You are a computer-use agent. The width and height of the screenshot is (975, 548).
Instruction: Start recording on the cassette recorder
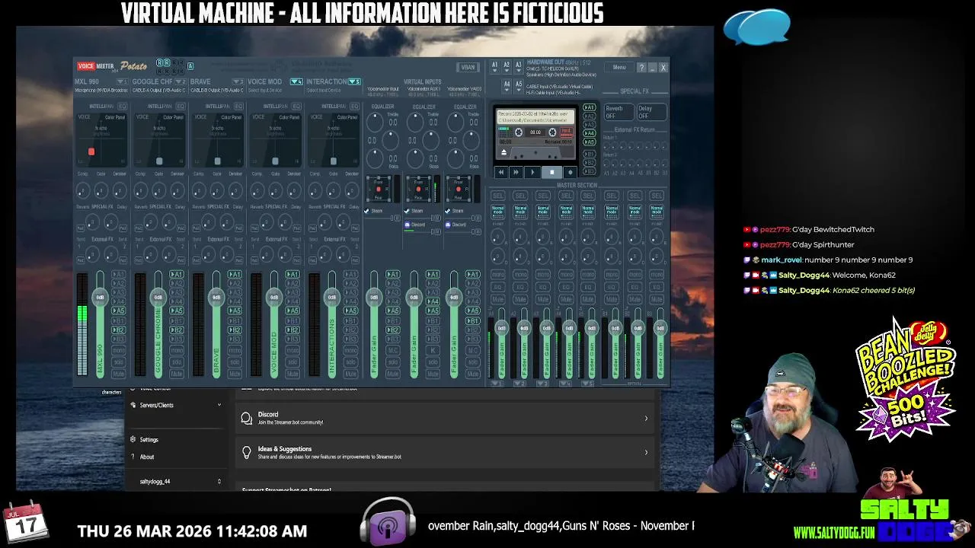[x=570, y=173]
